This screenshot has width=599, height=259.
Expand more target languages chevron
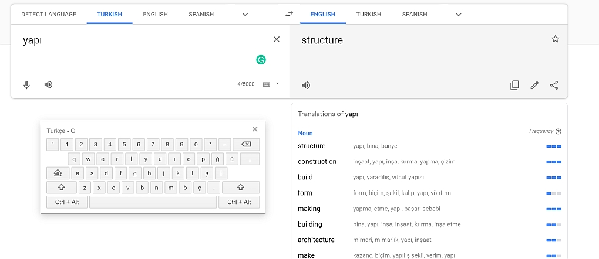(x=459, y=14)
